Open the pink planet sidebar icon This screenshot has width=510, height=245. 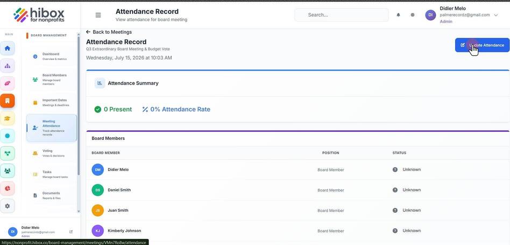(8, 83)
